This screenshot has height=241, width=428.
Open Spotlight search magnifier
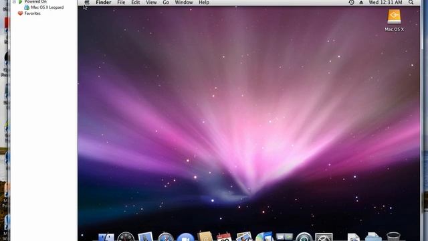(x=411, y=3)
